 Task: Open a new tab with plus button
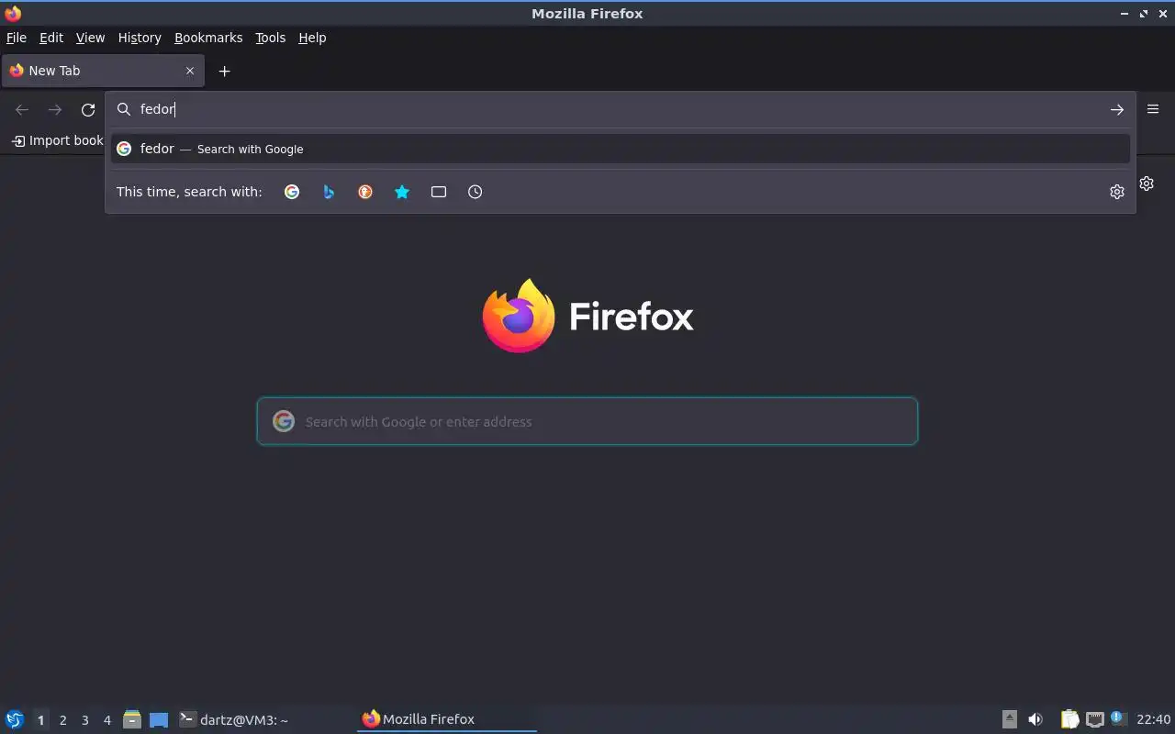[x=224, y=71]
